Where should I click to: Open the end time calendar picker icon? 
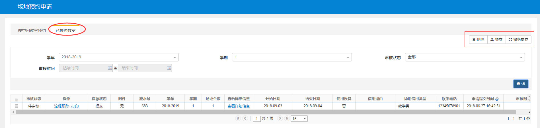click(169, 68)
